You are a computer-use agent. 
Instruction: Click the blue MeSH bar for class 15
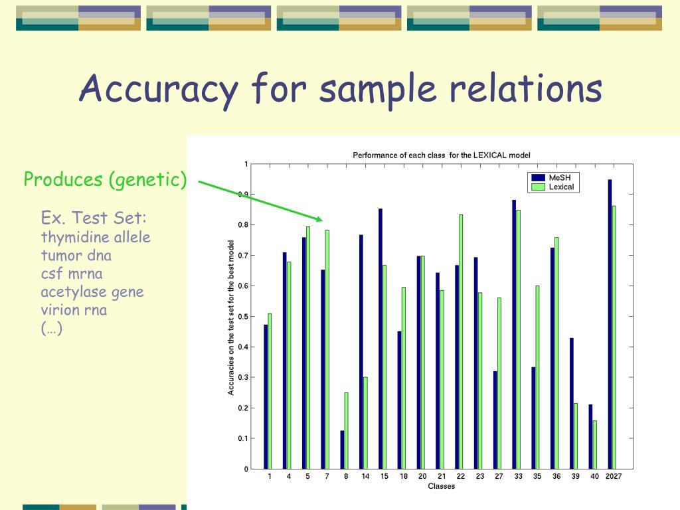[381, 339]
